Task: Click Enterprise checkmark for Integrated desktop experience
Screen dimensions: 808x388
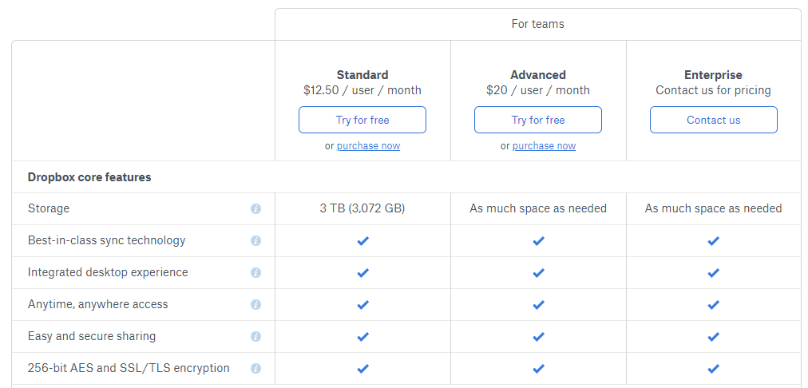Action: click(713, 272)
